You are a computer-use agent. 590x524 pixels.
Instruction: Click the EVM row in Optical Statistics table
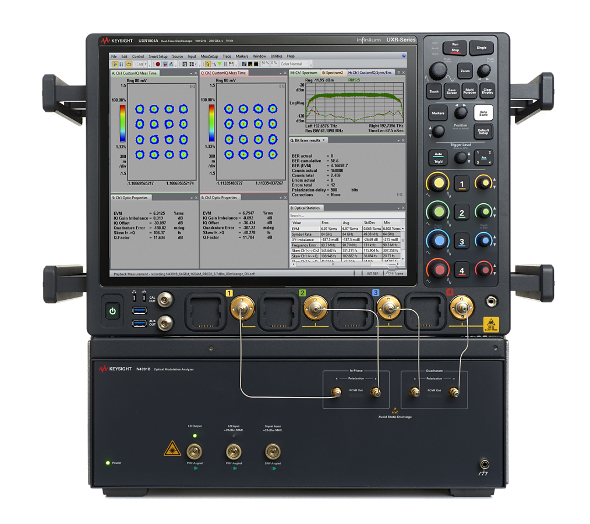(x=346, y=228)
